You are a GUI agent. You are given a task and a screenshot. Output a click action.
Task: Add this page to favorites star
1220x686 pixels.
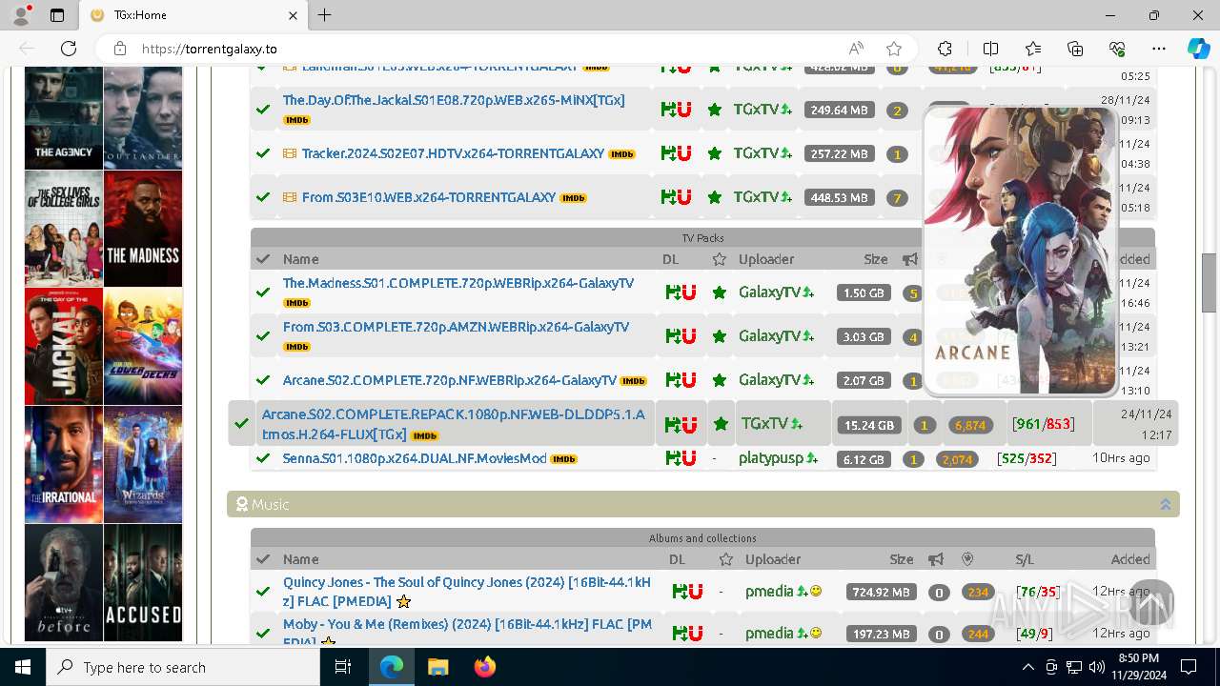[x=894, y=49]
